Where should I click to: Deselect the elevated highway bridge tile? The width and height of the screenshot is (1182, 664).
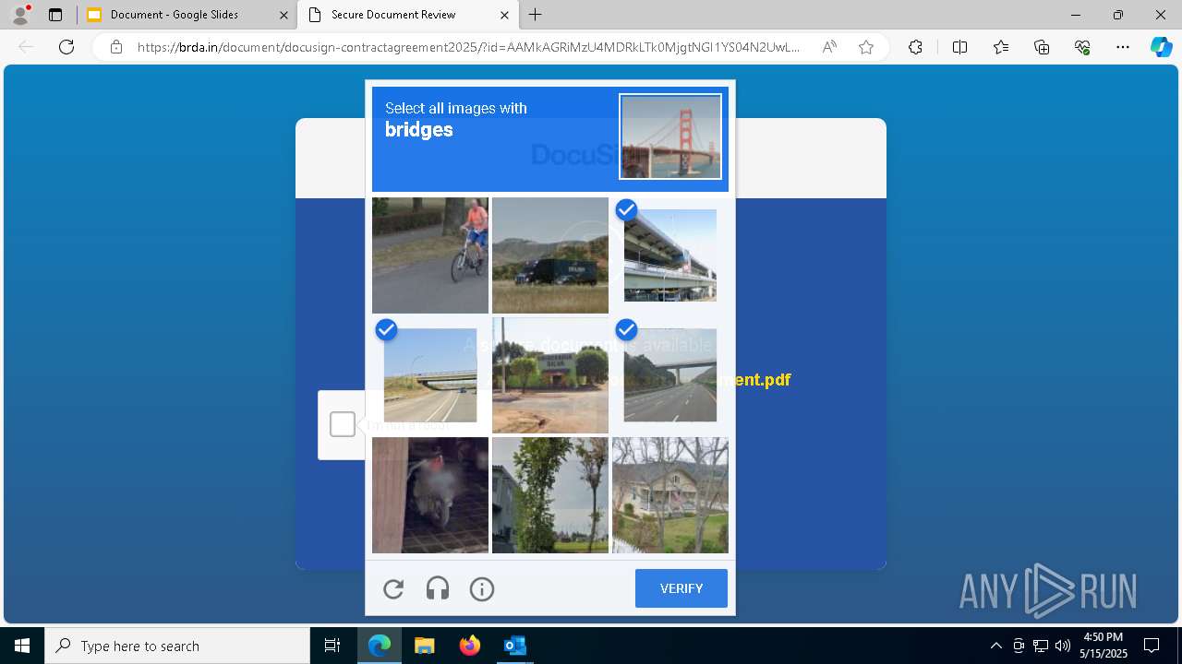point(670,255)
